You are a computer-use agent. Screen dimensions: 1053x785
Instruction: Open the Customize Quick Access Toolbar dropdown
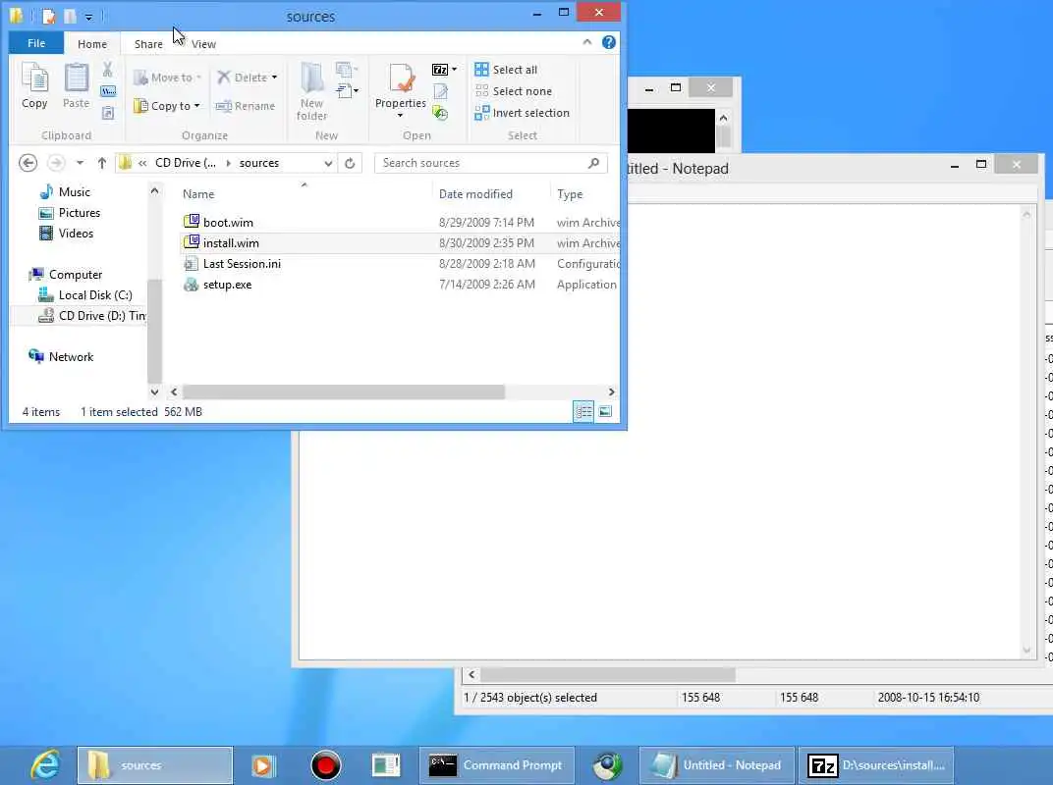[88, 17]
